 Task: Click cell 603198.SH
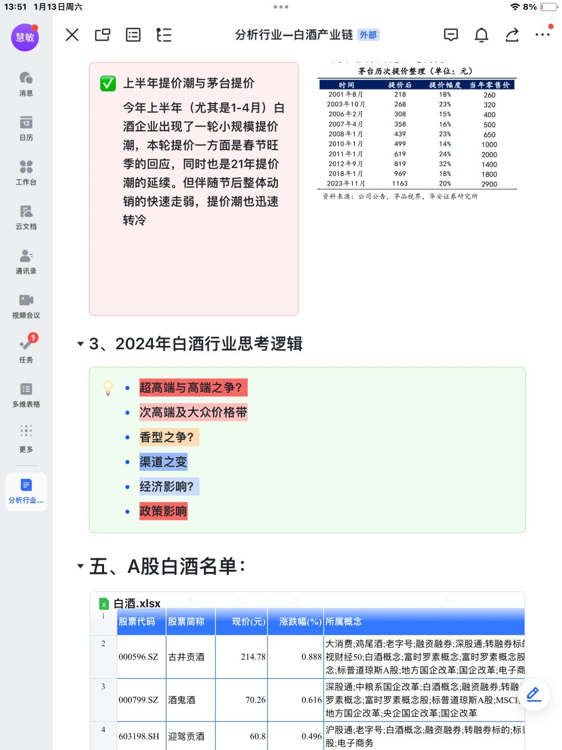point(142,736)
